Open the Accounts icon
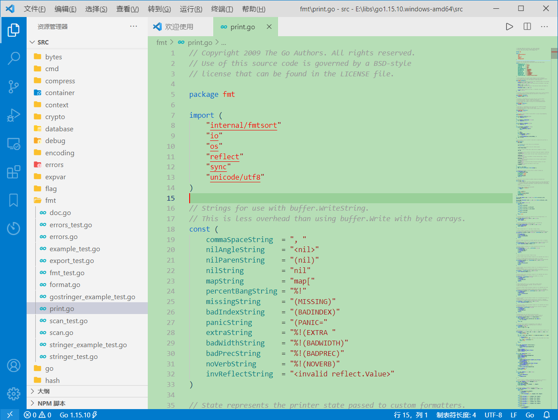The height and width of the screenshot is (420, 558). point(14,365)
